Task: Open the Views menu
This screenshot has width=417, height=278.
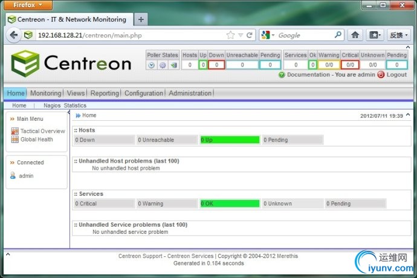Action: tap(76, 93)
